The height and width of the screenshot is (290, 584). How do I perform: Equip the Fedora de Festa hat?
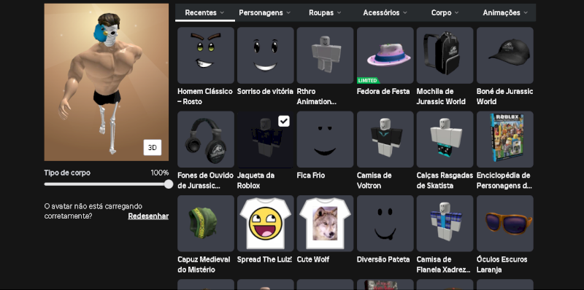(385, 55)
